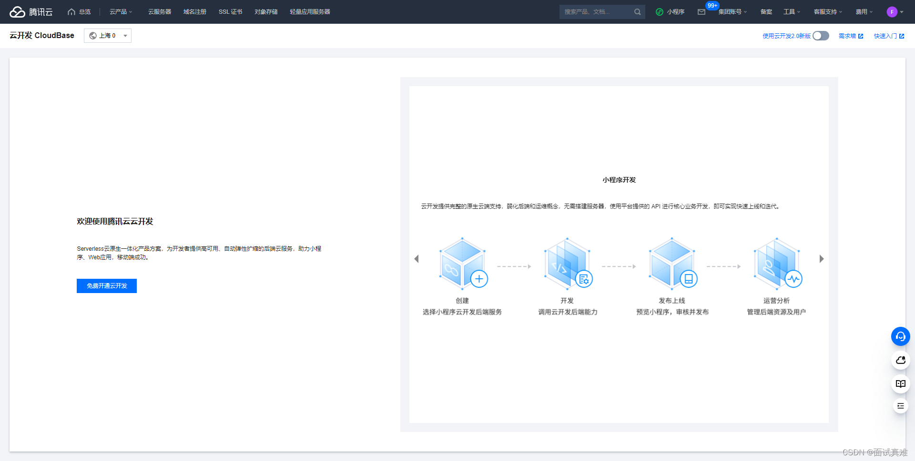Screen dimensions: 915x461
Task: Go to 域名注册 in nav bar
Action: (x=195, y=12)
